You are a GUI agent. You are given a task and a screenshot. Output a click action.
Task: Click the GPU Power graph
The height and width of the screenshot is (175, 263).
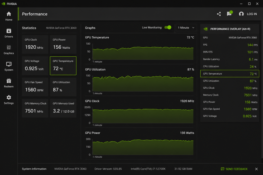(x=143, y=147)
